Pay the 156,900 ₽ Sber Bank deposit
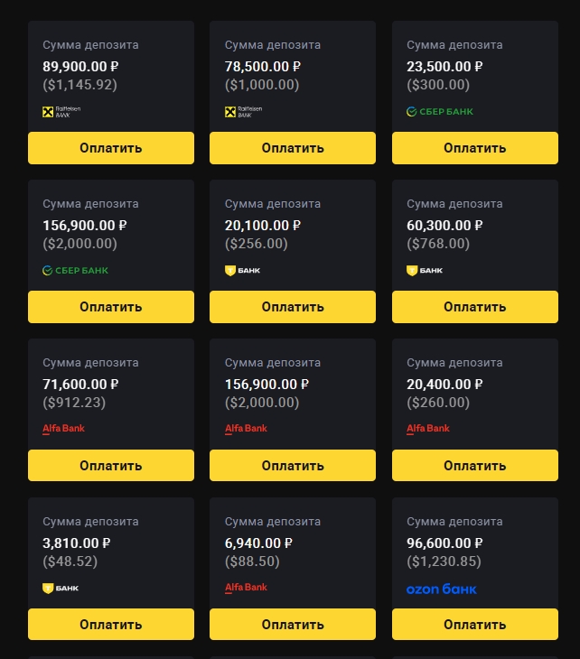The image size is (580, 659). [x=111, y=307]
